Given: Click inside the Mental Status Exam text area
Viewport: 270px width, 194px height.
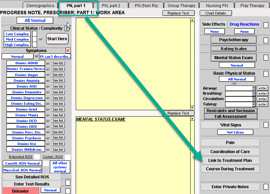Looking at the screenshot, I should [x=135, y=155].
